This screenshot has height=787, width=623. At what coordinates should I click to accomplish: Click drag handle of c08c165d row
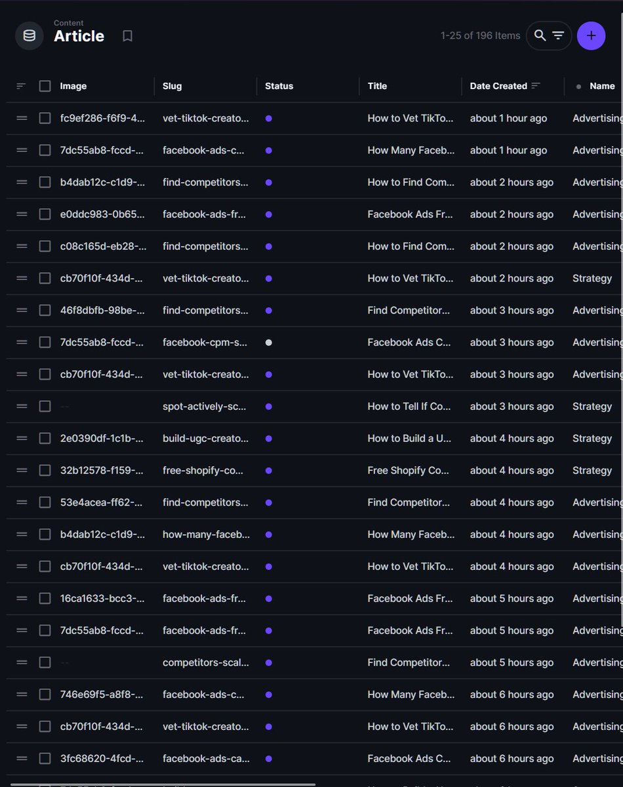pyautogui.click(x=22, y=247)
